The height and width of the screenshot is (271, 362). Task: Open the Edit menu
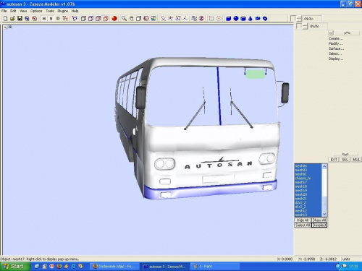(13, 11)
